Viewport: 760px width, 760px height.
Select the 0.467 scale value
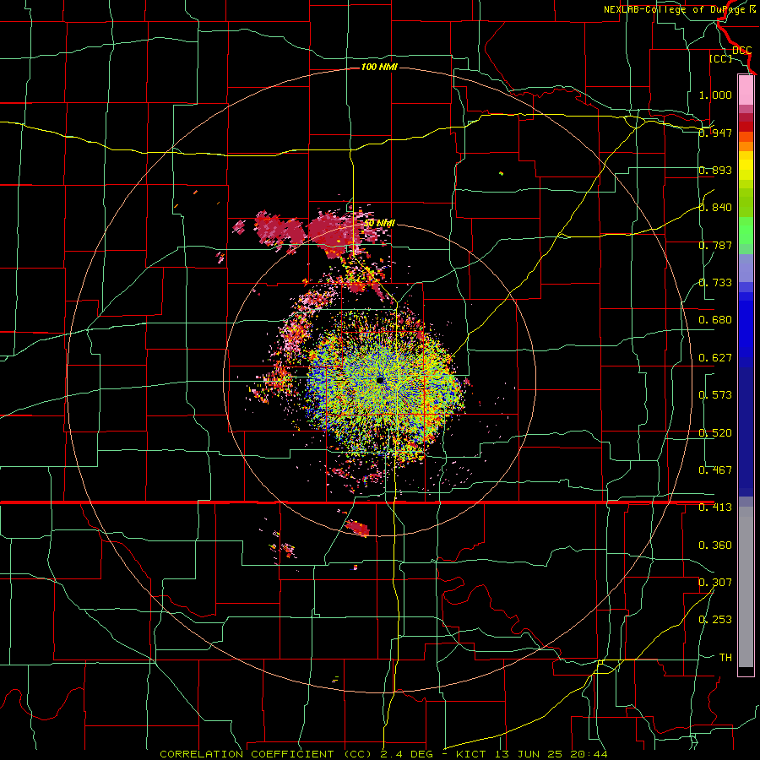(x=715, y=470)
